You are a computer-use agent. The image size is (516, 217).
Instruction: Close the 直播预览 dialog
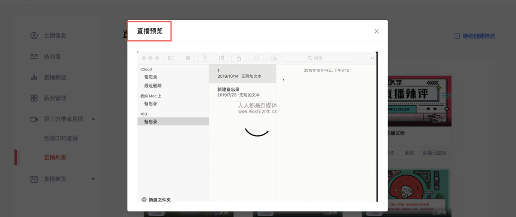tap(376, 31)
